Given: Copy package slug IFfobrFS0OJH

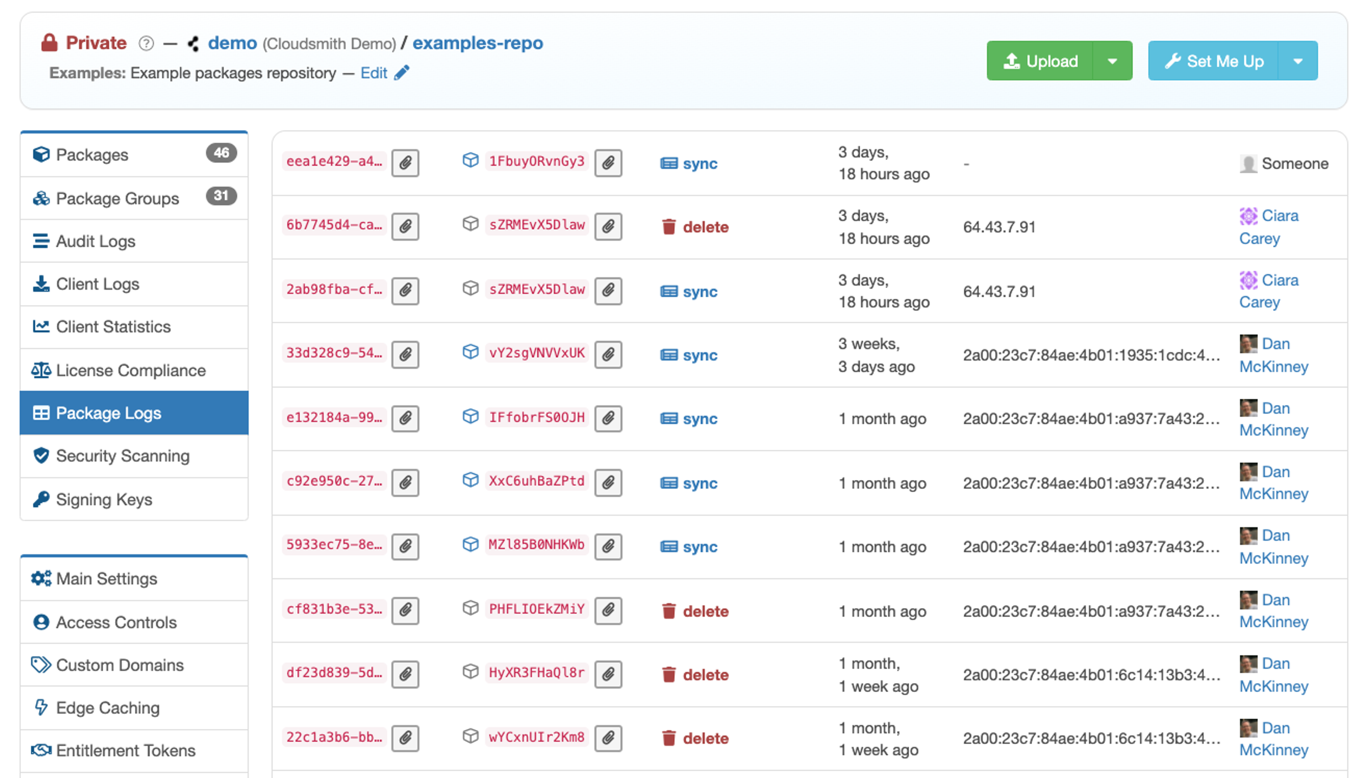Looking at the screenshot, I should 608,418.
